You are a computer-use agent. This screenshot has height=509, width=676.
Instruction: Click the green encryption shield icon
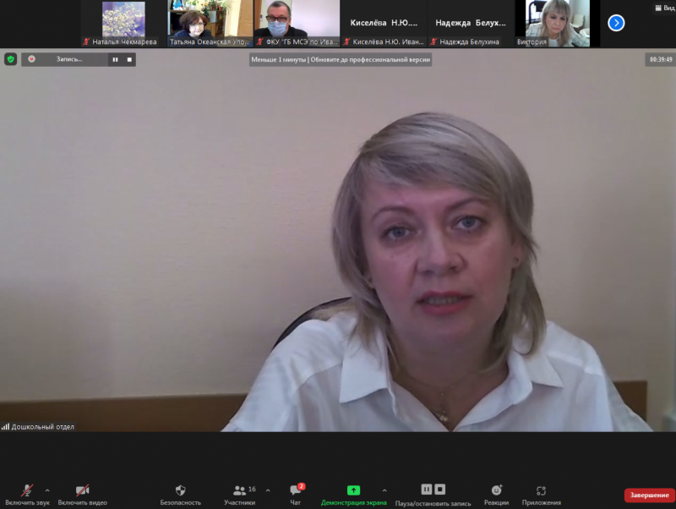[10, 59]
